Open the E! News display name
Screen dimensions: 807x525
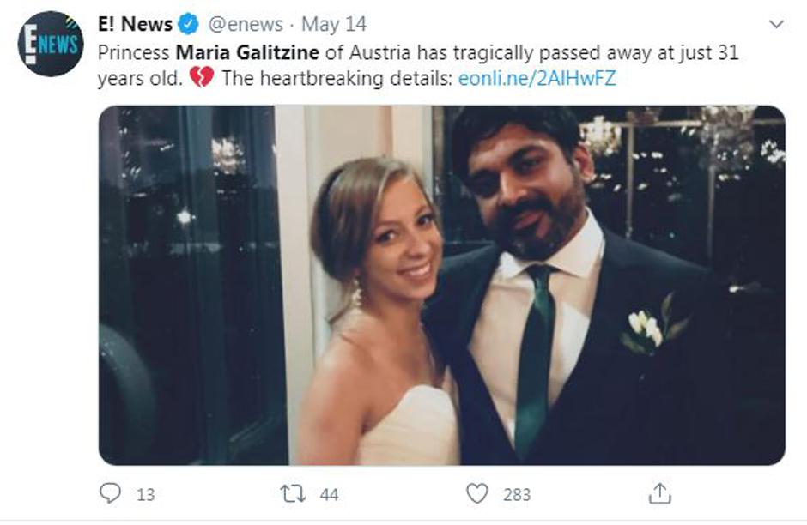(136, 25)
